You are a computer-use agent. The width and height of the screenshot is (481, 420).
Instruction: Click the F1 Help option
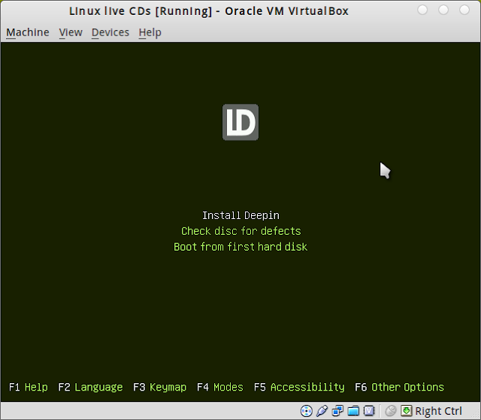click(29, 387)
